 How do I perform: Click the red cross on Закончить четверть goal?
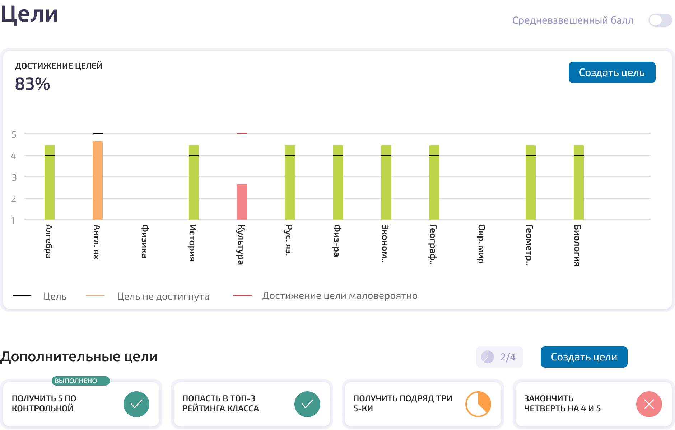coord(649,404)
